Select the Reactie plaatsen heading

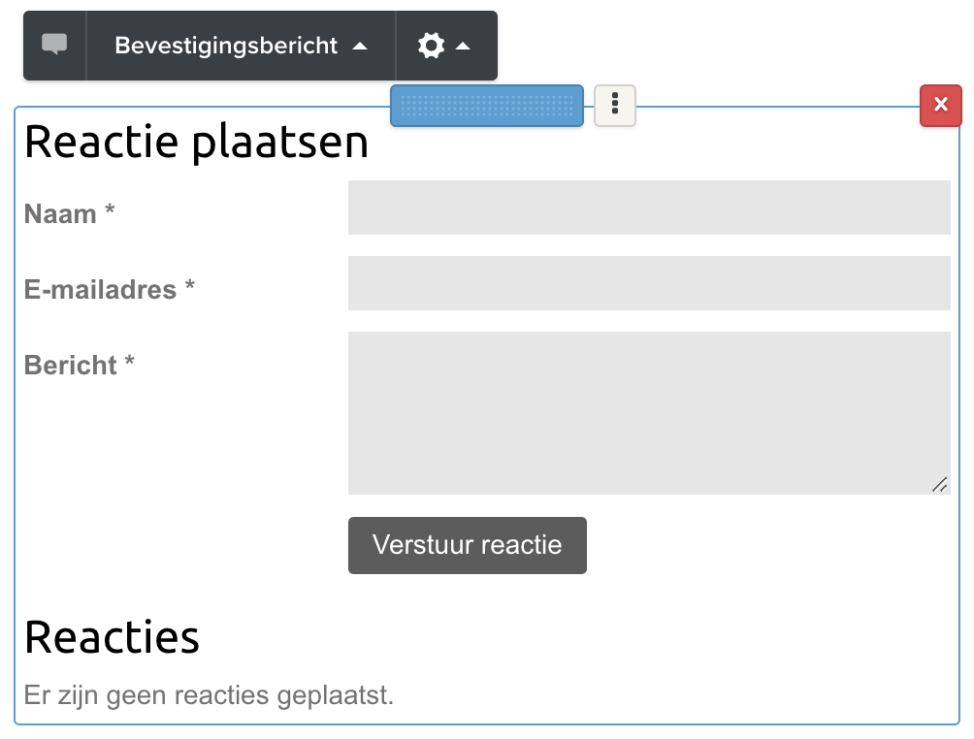pyautogui.click(x=196, y=142)
